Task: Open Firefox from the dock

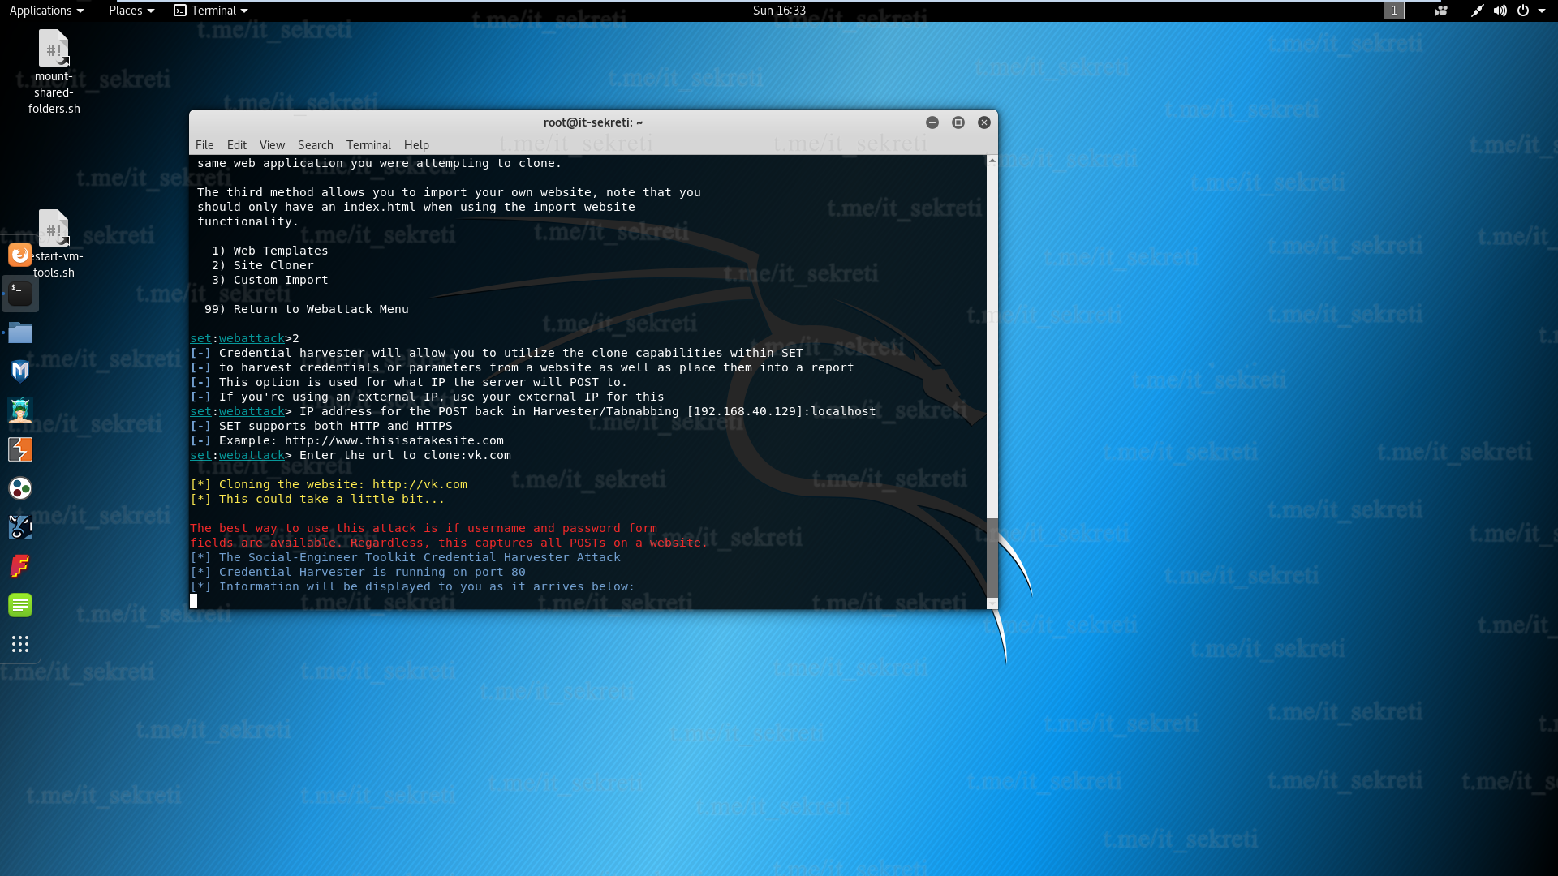Action: (20, 255)
